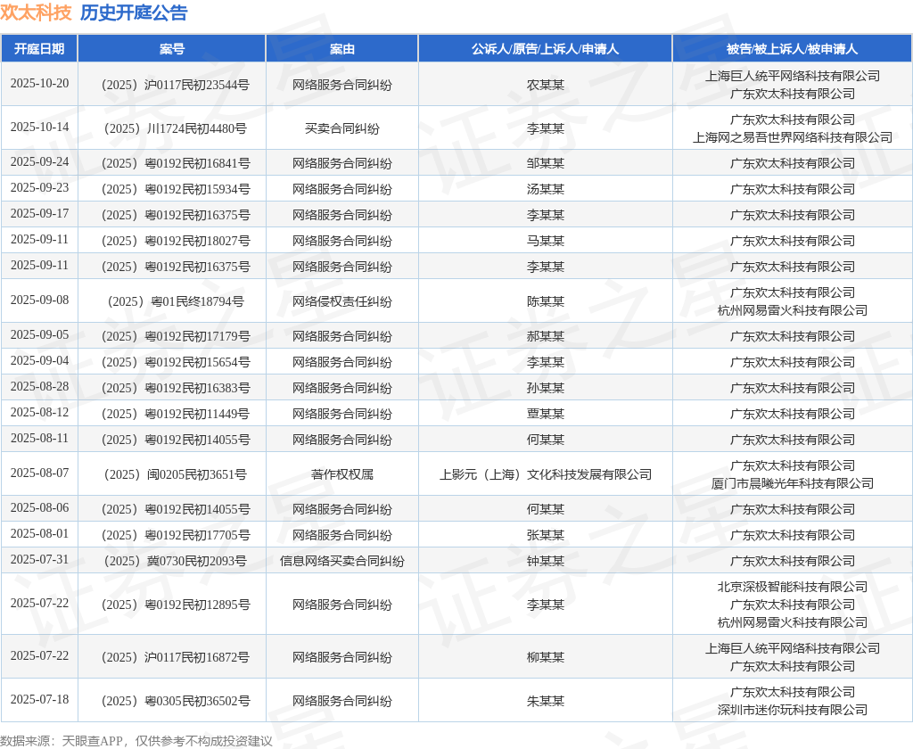Click the date 2025-08-28
This screenshot has height=749, width=913.
39,387
